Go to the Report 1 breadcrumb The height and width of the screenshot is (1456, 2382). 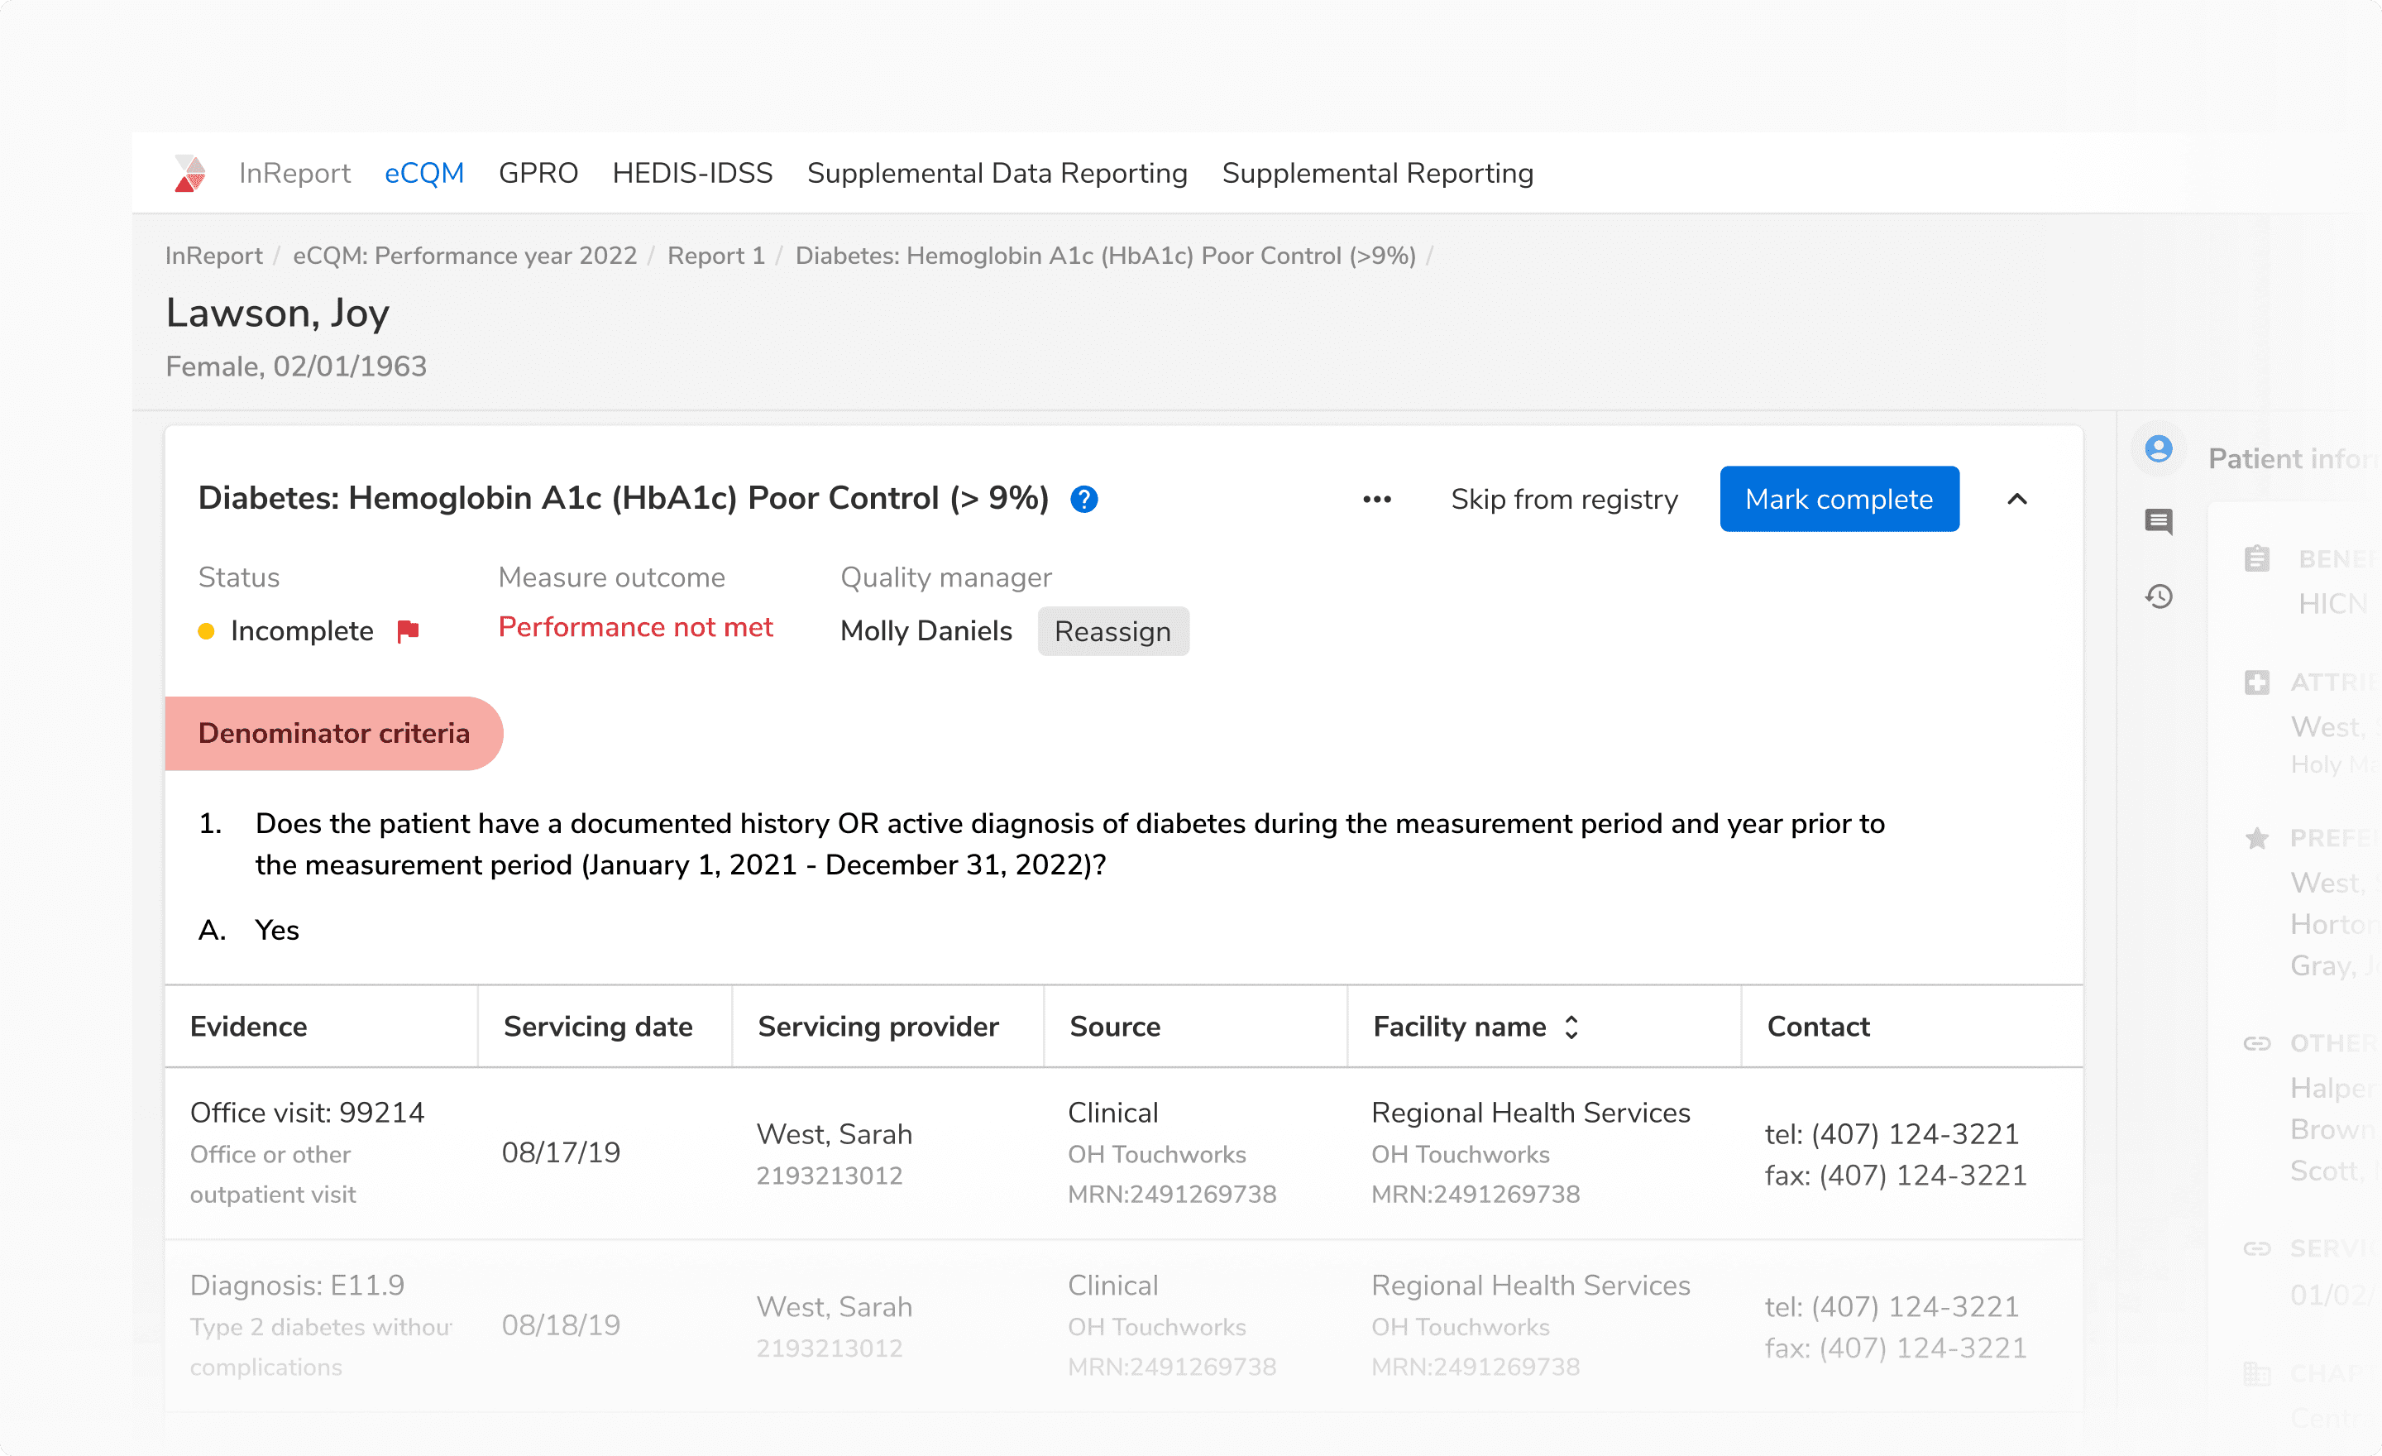[715, 256]
